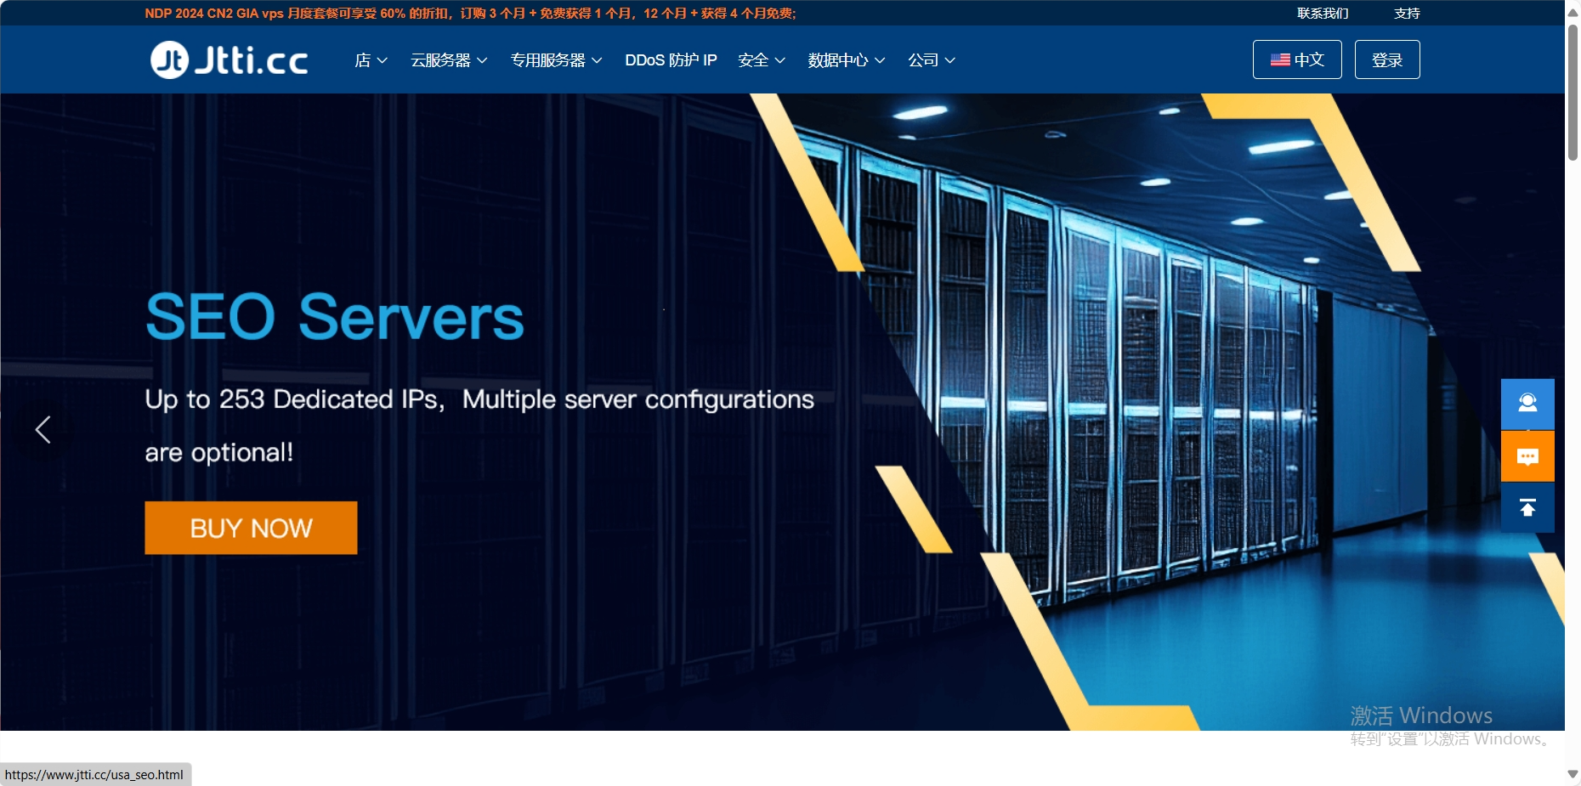Open the 安全 dropdown menu
This screenshot has height=786, width=1581.
(x=761, y=60)
